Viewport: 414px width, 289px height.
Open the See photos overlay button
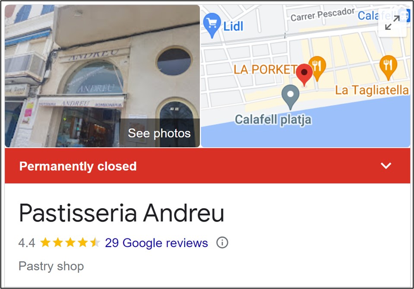[159, 133]
